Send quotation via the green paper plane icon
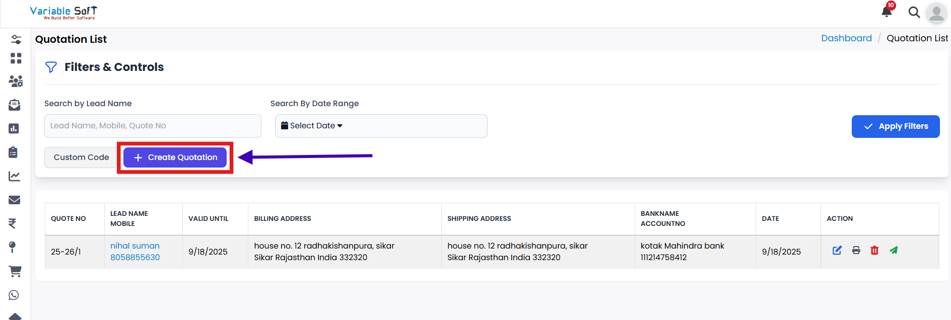 [894, 251]
